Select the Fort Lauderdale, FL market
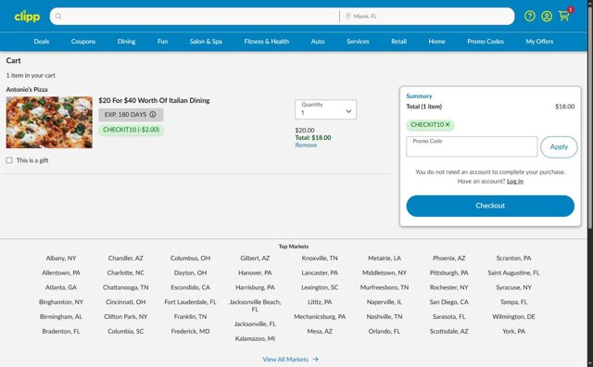The width and height of the screenshot is (593, 367). coord(190,302)
